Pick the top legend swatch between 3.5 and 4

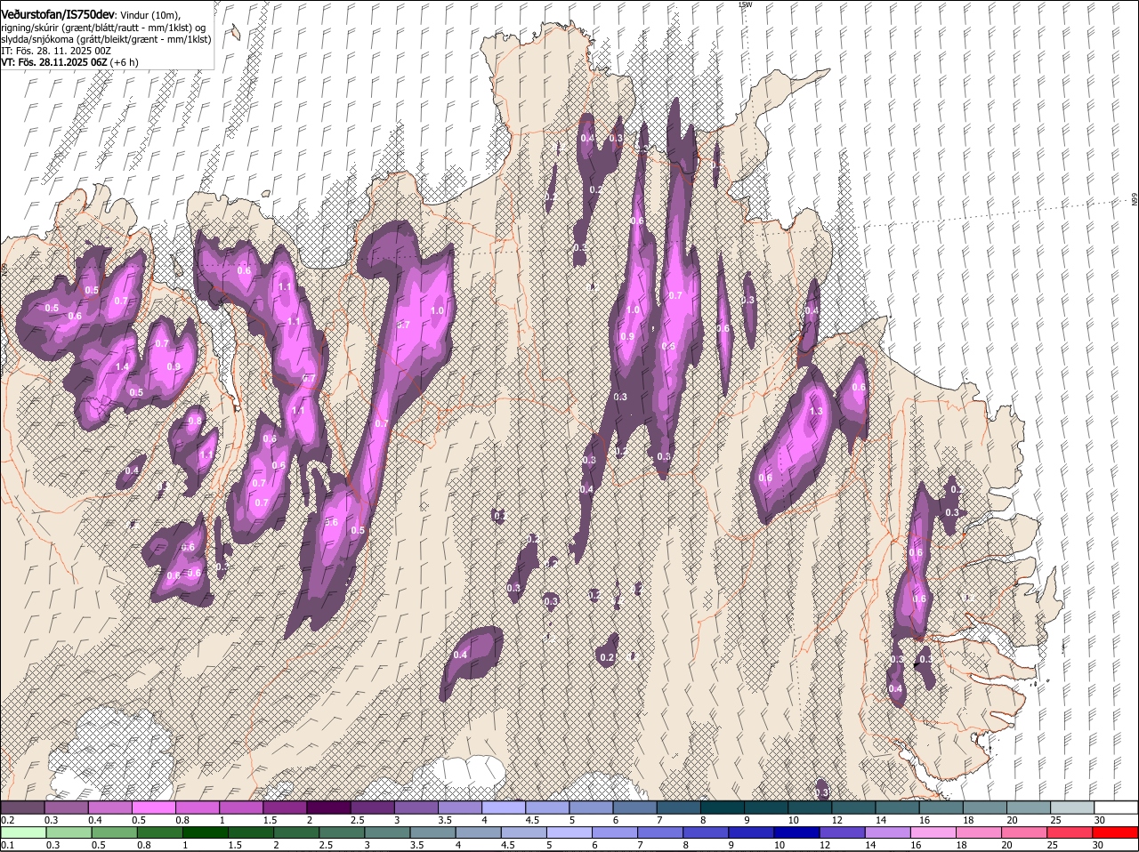point(459,808)
